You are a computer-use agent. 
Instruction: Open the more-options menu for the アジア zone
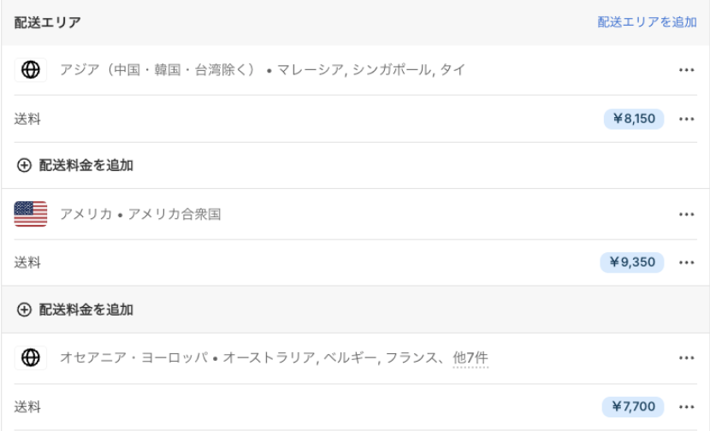click(686, 70)
